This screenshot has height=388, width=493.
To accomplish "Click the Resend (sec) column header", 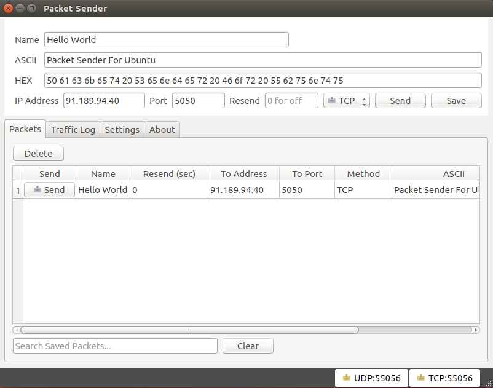I will pos(169,174).
